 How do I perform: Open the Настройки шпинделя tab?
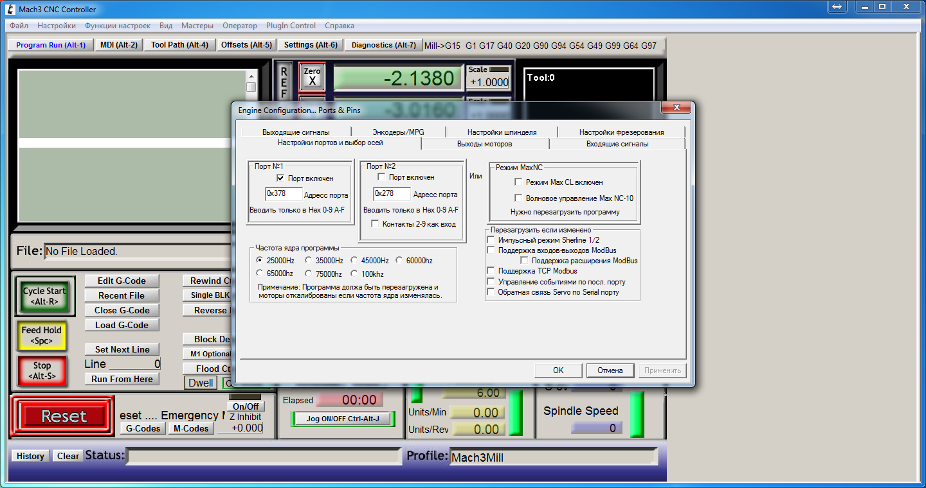[x=502, y=132]
